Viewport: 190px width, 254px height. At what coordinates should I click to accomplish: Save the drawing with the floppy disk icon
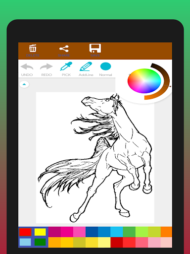(x=95, y=48)
